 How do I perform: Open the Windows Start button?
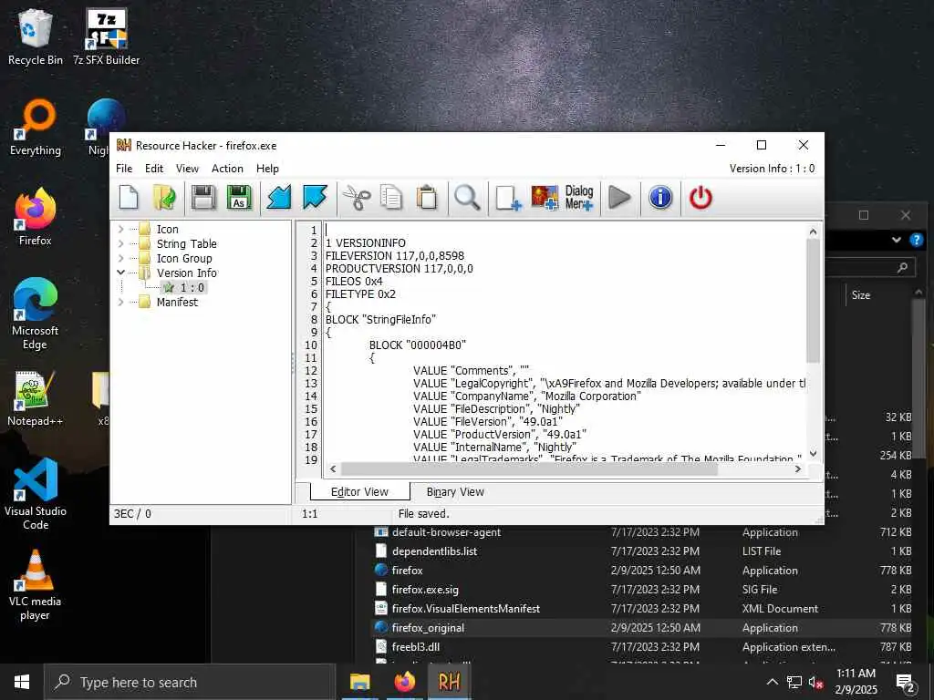[x=22, y=682]
